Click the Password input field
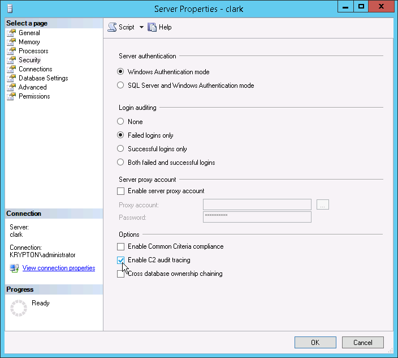The width and height of the screenshot is (398, 358). click(257, 217)
